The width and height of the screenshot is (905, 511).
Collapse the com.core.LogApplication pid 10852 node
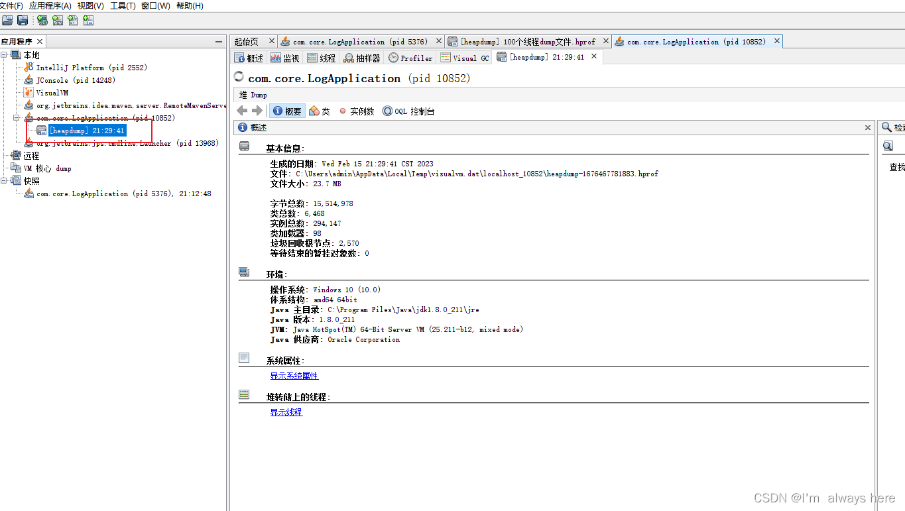[x=17, y=118]
